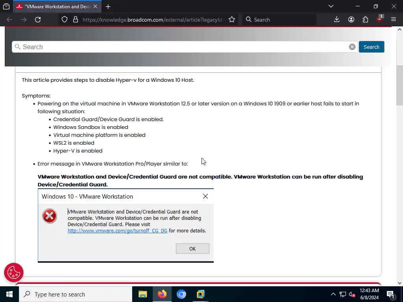Click OK in the error dialog image
403x302 pixels.
(192, 249)
